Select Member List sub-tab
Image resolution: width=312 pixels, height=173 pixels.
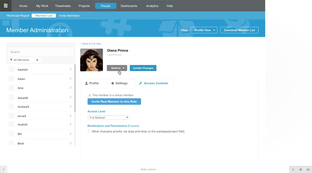(44, 16)
